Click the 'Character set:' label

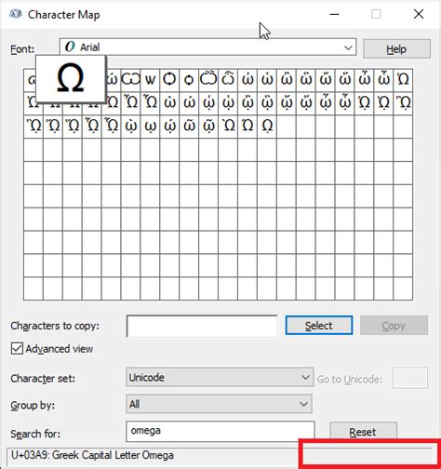[43, 379]
